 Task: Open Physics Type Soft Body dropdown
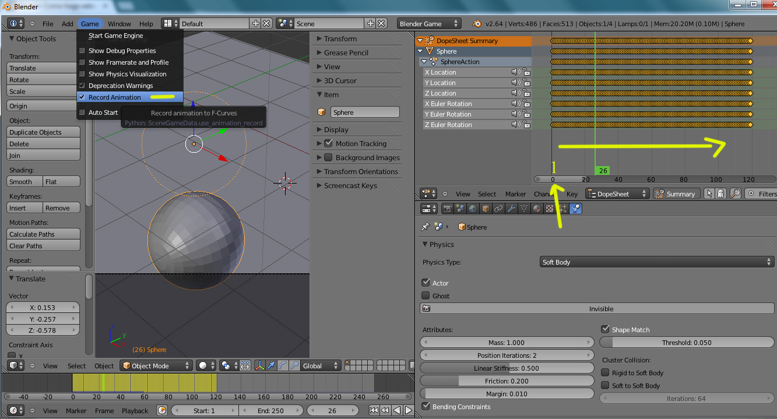coord(656,262)
